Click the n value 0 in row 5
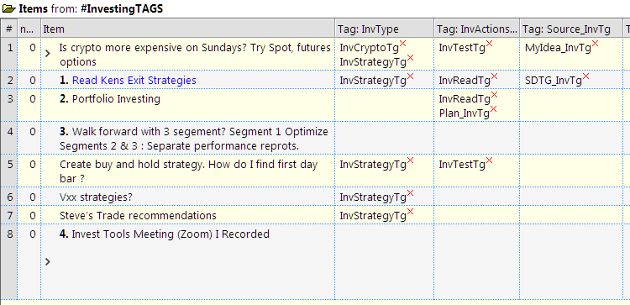The image size is (630, 305). tap(33, 165)
